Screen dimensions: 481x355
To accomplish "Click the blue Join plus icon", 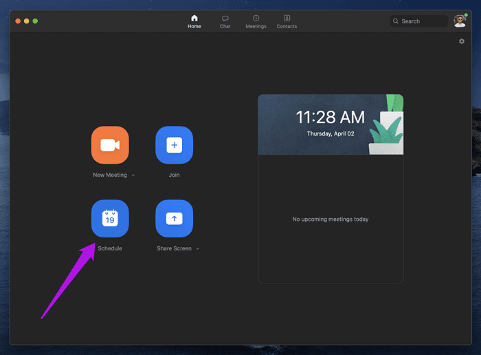I will pyautogui.click(x=175, y=145).
